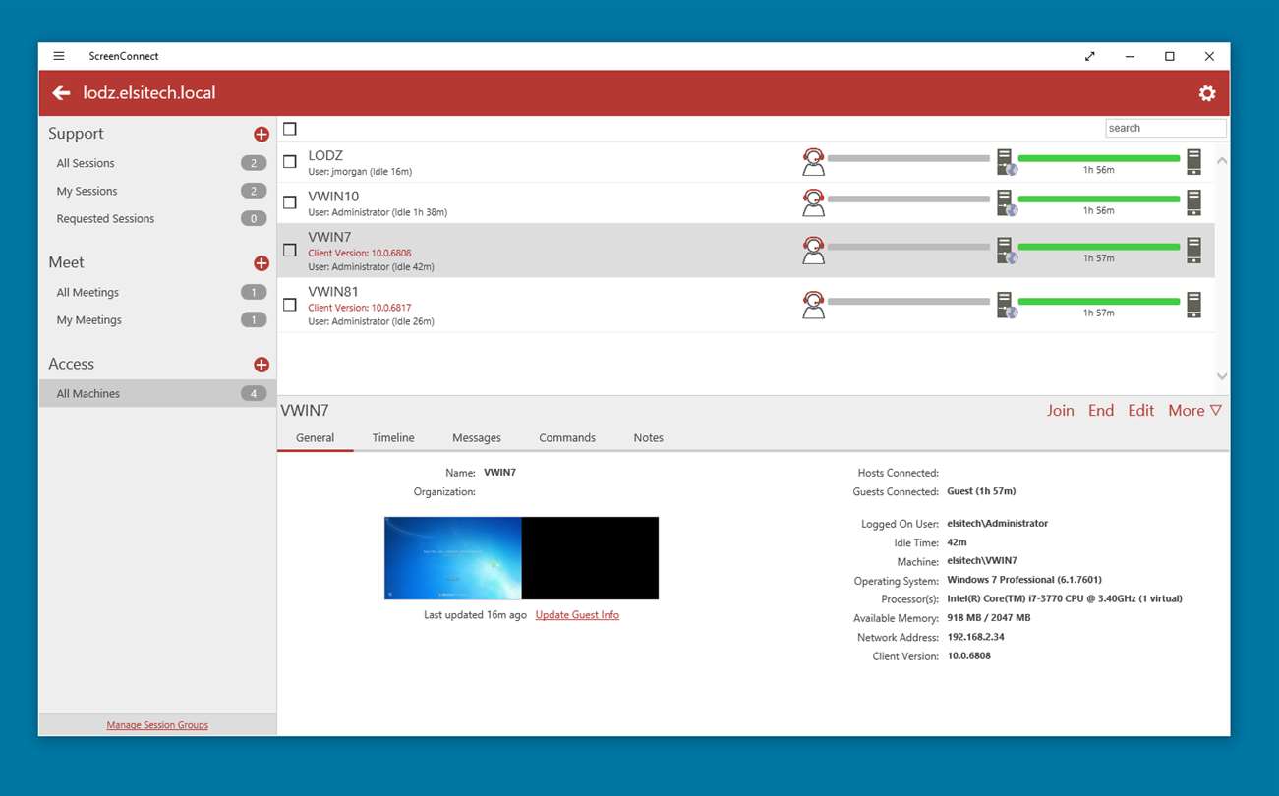Click green connection bar in VWIN81 row
The image size is (1279, 796).
1099,301
